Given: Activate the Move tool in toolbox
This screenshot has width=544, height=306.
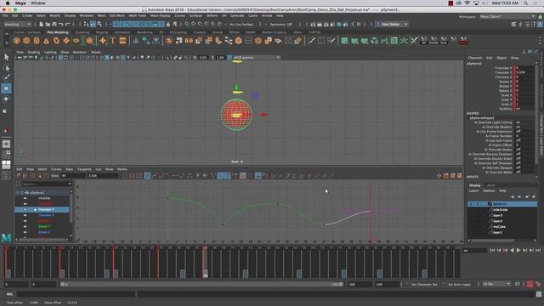Looking at the screenshot, I should coord(6,88).
